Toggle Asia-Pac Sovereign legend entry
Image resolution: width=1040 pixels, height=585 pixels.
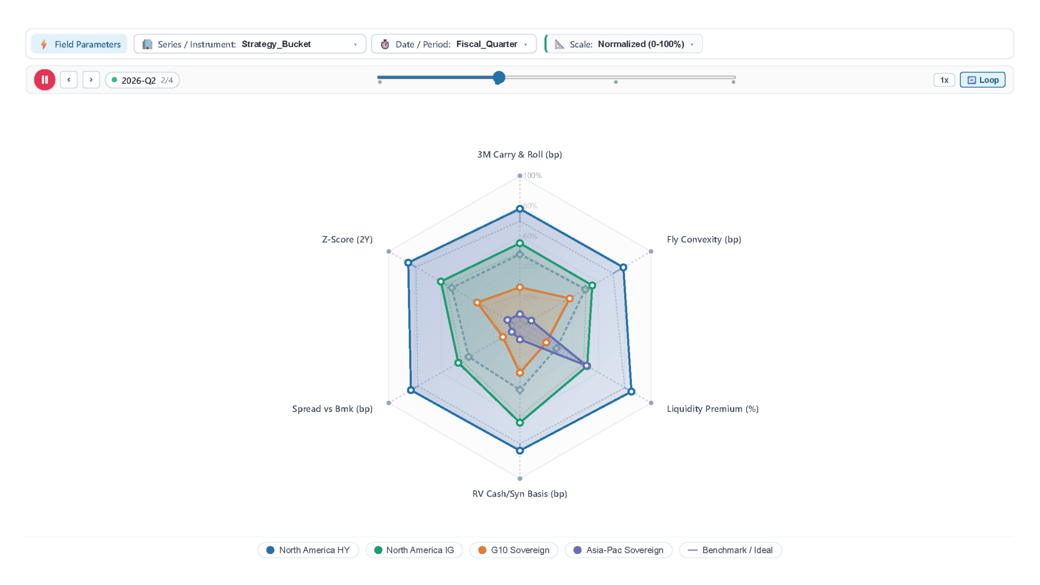(619, 550)
